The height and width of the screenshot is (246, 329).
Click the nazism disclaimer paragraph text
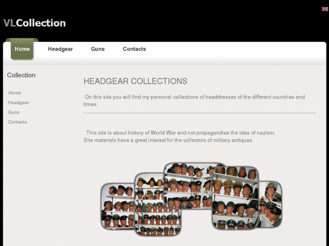(x=179, y=136)
